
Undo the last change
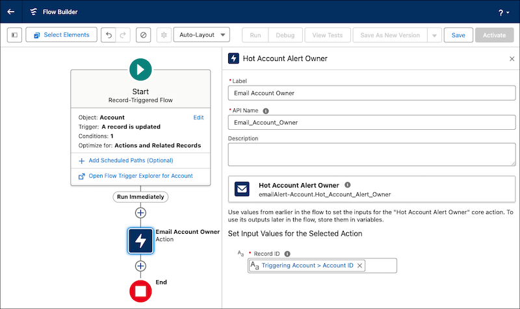coord(109,35)
